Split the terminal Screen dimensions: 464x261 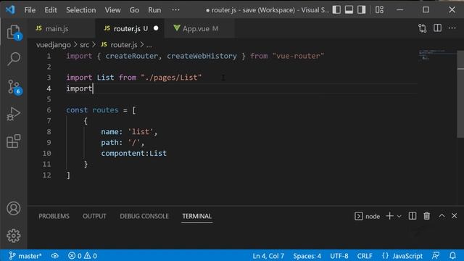point(413,216)
